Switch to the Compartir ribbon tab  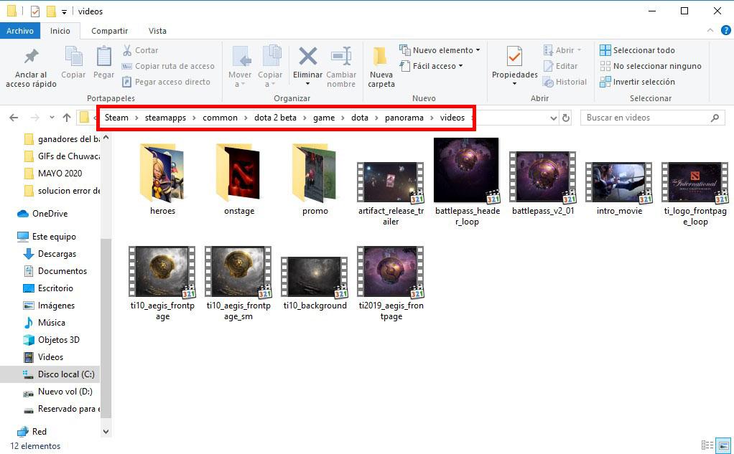coord(110,31)
